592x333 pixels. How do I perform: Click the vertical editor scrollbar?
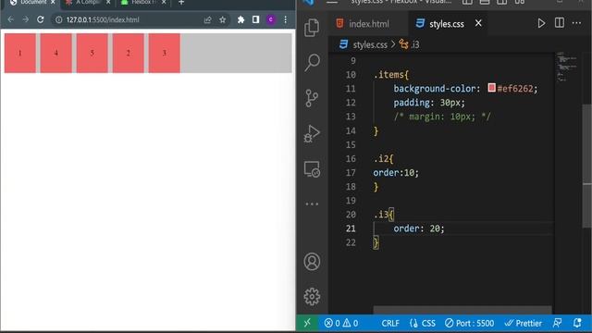[x=586, y=166]
